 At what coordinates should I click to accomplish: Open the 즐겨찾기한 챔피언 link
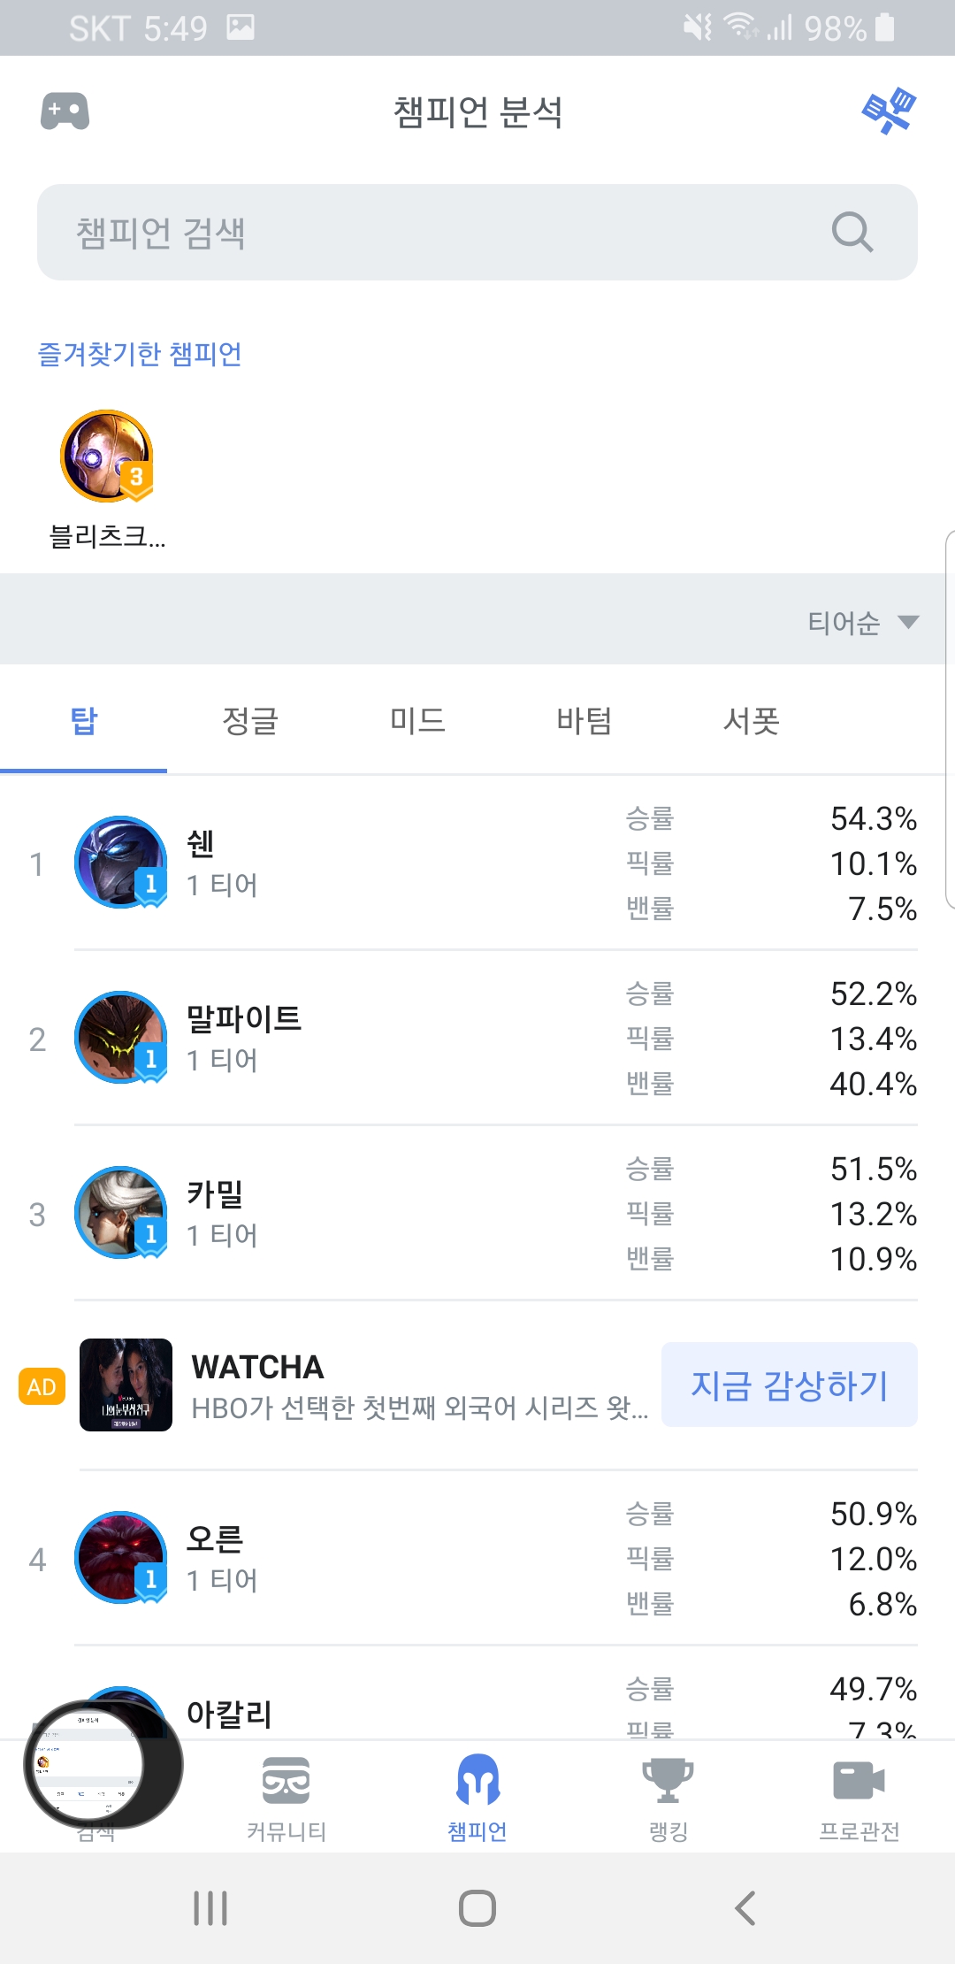click(x=140, y=354)
